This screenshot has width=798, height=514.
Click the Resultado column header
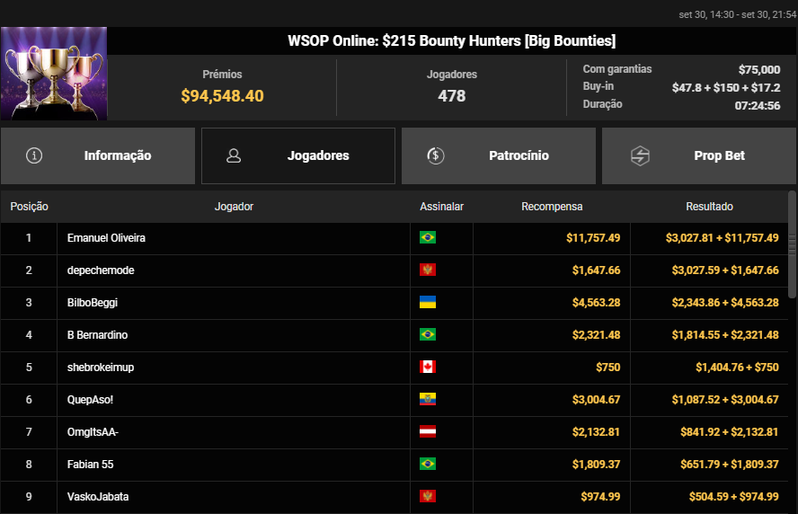pos(709,207)
